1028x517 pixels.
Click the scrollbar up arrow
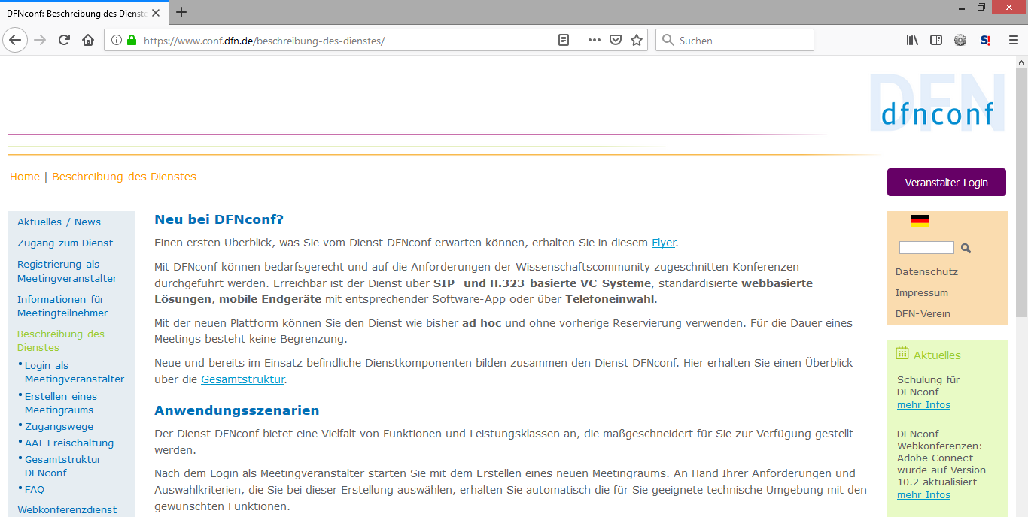[1021, 61]
